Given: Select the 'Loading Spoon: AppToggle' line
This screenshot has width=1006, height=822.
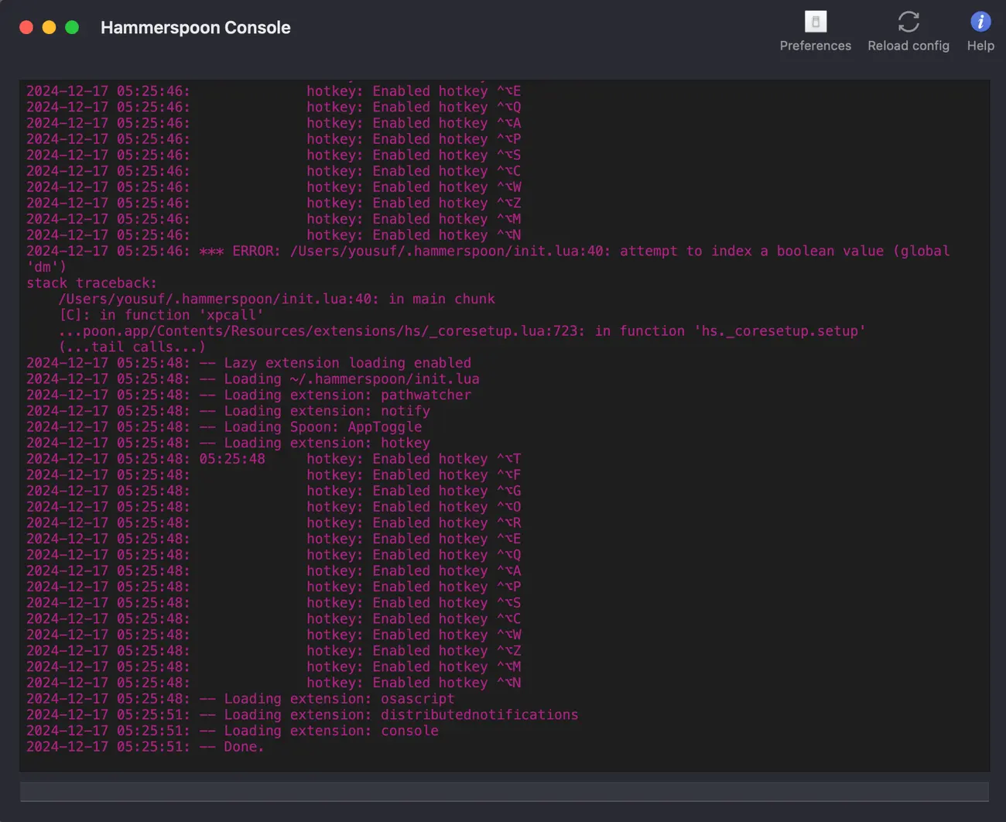Looking at the screenshot, I should coord(224,427).
